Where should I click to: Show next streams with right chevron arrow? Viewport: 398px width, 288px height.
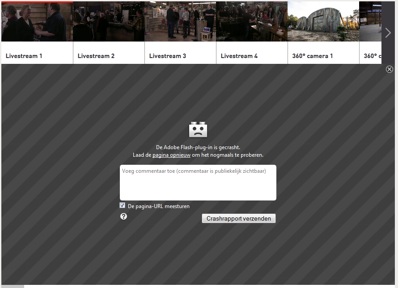pyautogui.click(x=388, y=33)
